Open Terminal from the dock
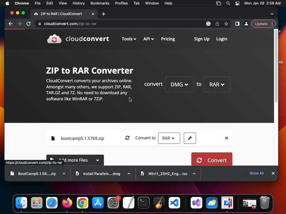The width and height of the screenshot is (286, 214). 144,203
